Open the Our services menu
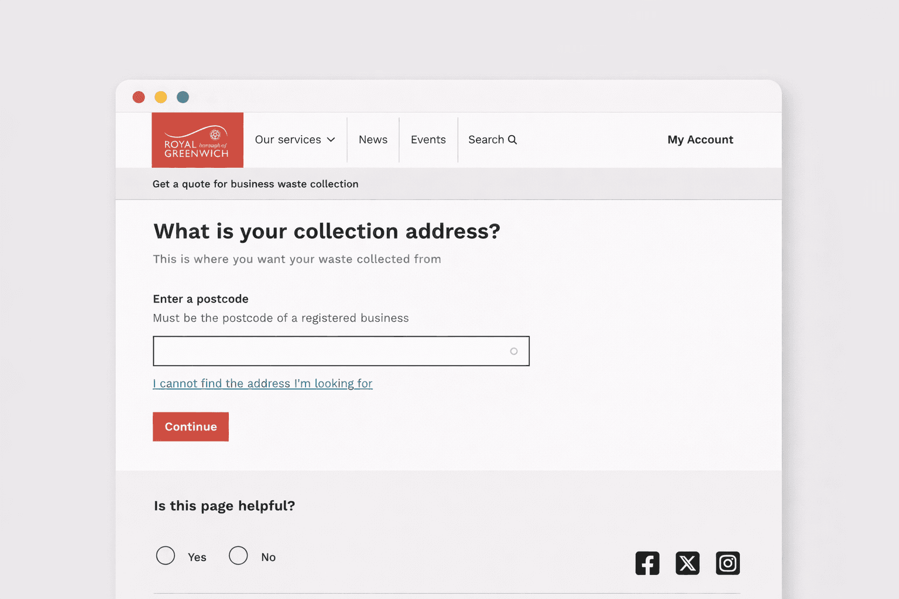Screen dimensions: 899x599 coord(288,140)
